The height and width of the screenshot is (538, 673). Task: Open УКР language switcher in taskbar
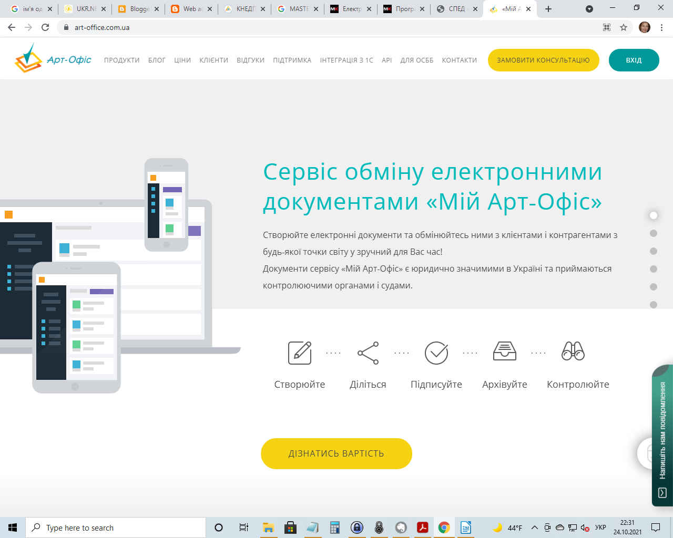(x=600, y=527)
